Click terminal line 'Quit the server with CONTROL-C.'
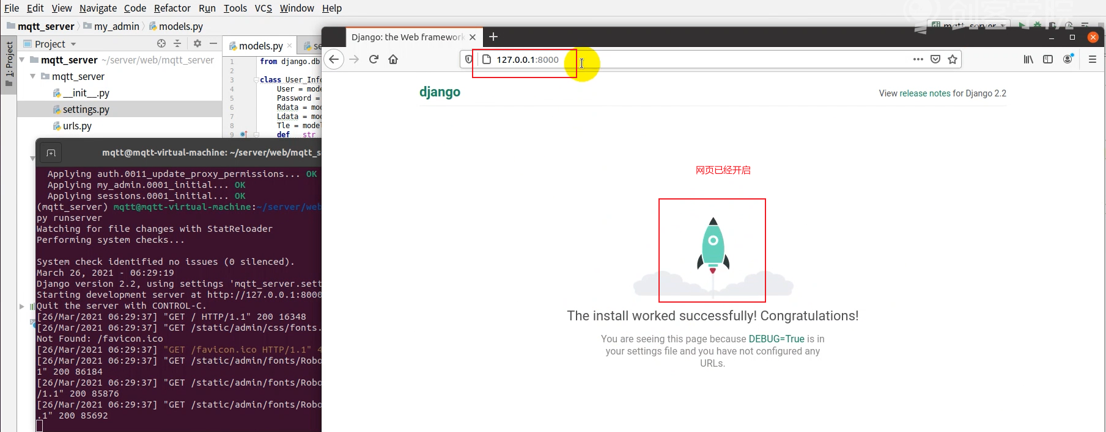The image size is (1106, 432). tap(122, 306)
